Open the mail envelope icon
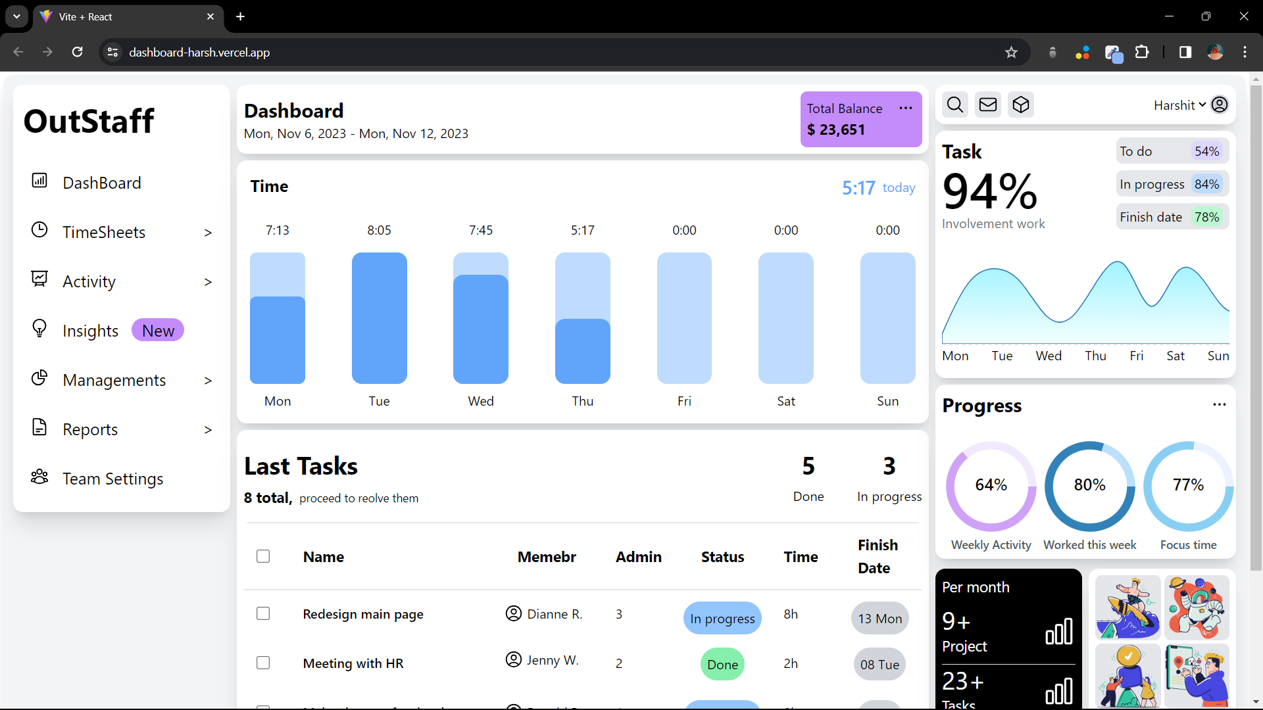1263x710 pixels. click(x=988, y=105)
